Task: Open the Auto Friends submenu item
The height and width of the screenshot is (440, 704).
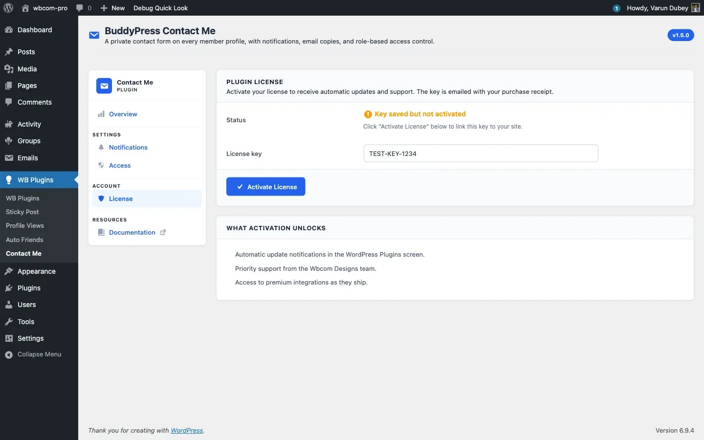Action: click(x=24, y=240)
